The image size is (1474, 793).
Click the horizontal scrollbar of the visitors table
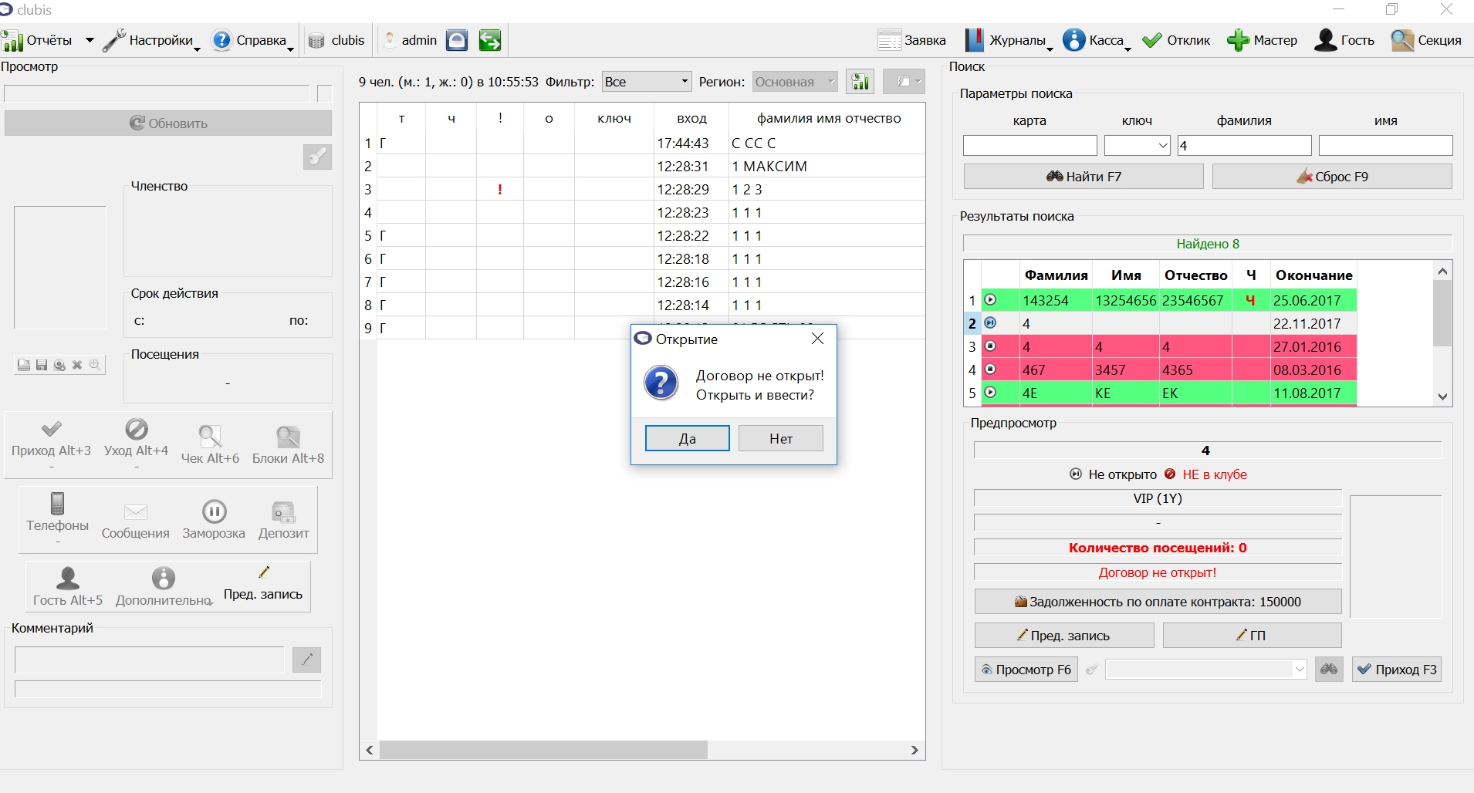tap(642, 750)
